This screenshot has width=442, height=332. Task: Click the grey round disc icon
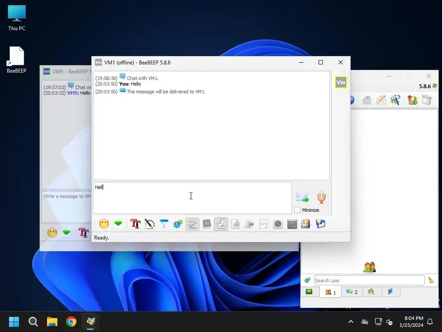click(278, 224)
